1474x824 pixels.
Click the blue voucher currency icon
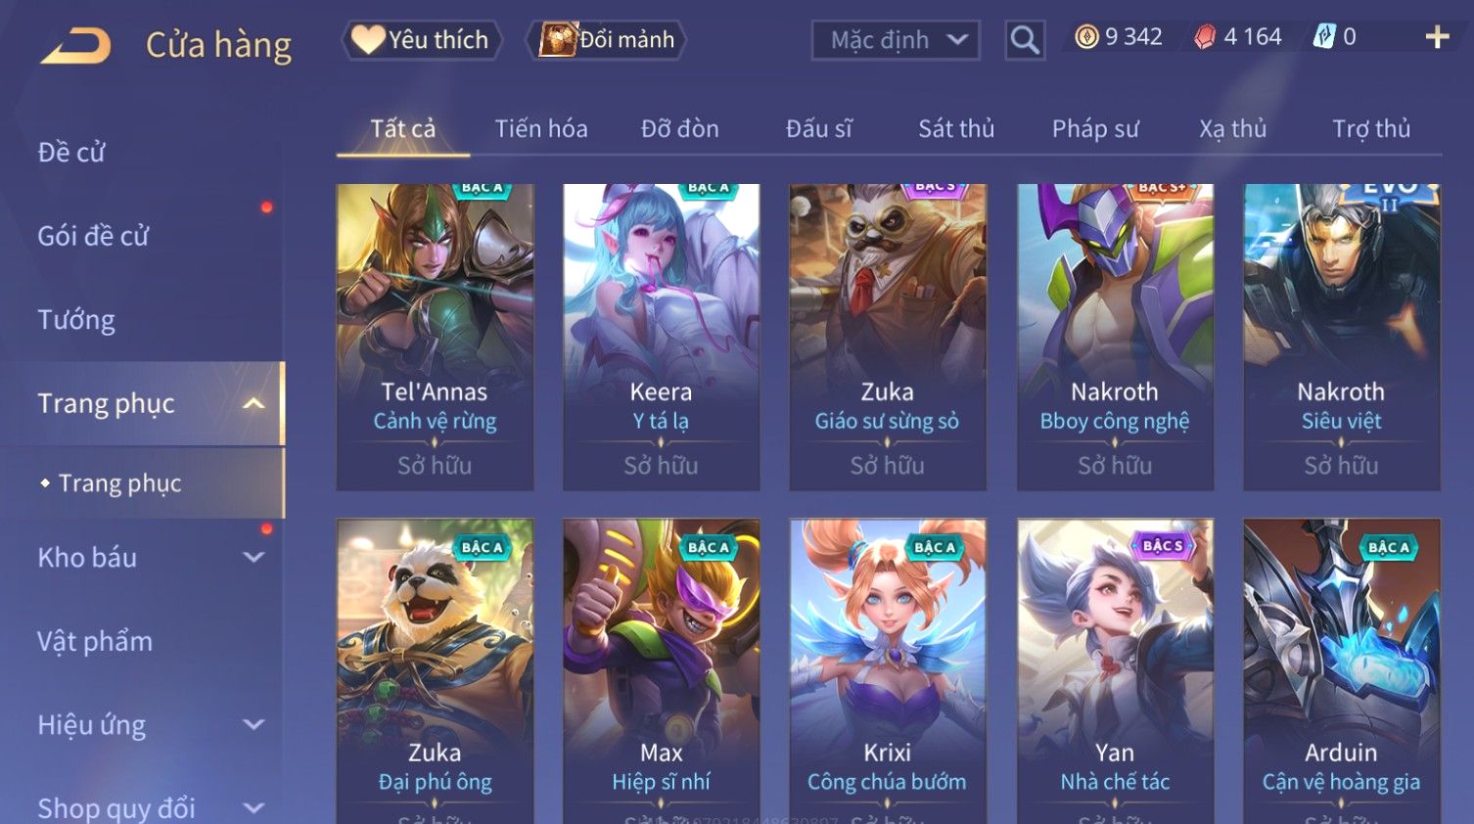(1323, 37)
